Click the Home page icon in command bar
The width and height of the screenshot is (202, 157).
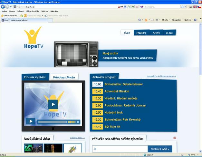[x=139, y=20]
